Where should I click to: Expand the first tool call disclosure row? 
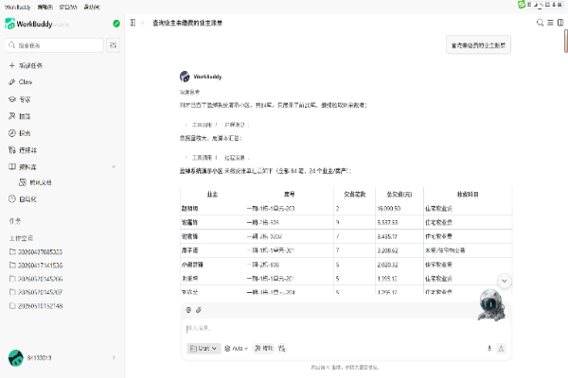click(x=217, y=125)
